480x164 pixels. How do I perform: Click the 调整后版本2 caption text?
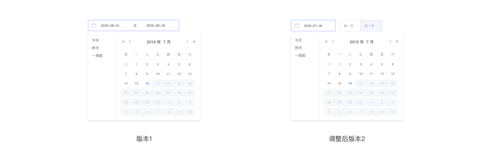pyautogui.click(x=347, y=139)
